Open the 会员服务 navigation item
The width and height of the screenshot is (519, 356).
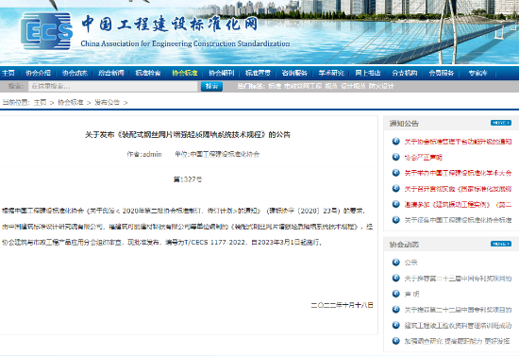point(442,73)
